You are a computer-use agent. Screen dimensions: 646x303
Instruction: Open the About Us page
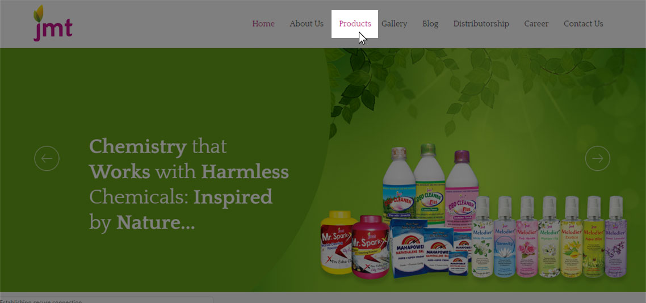click(x=307, y=24)
